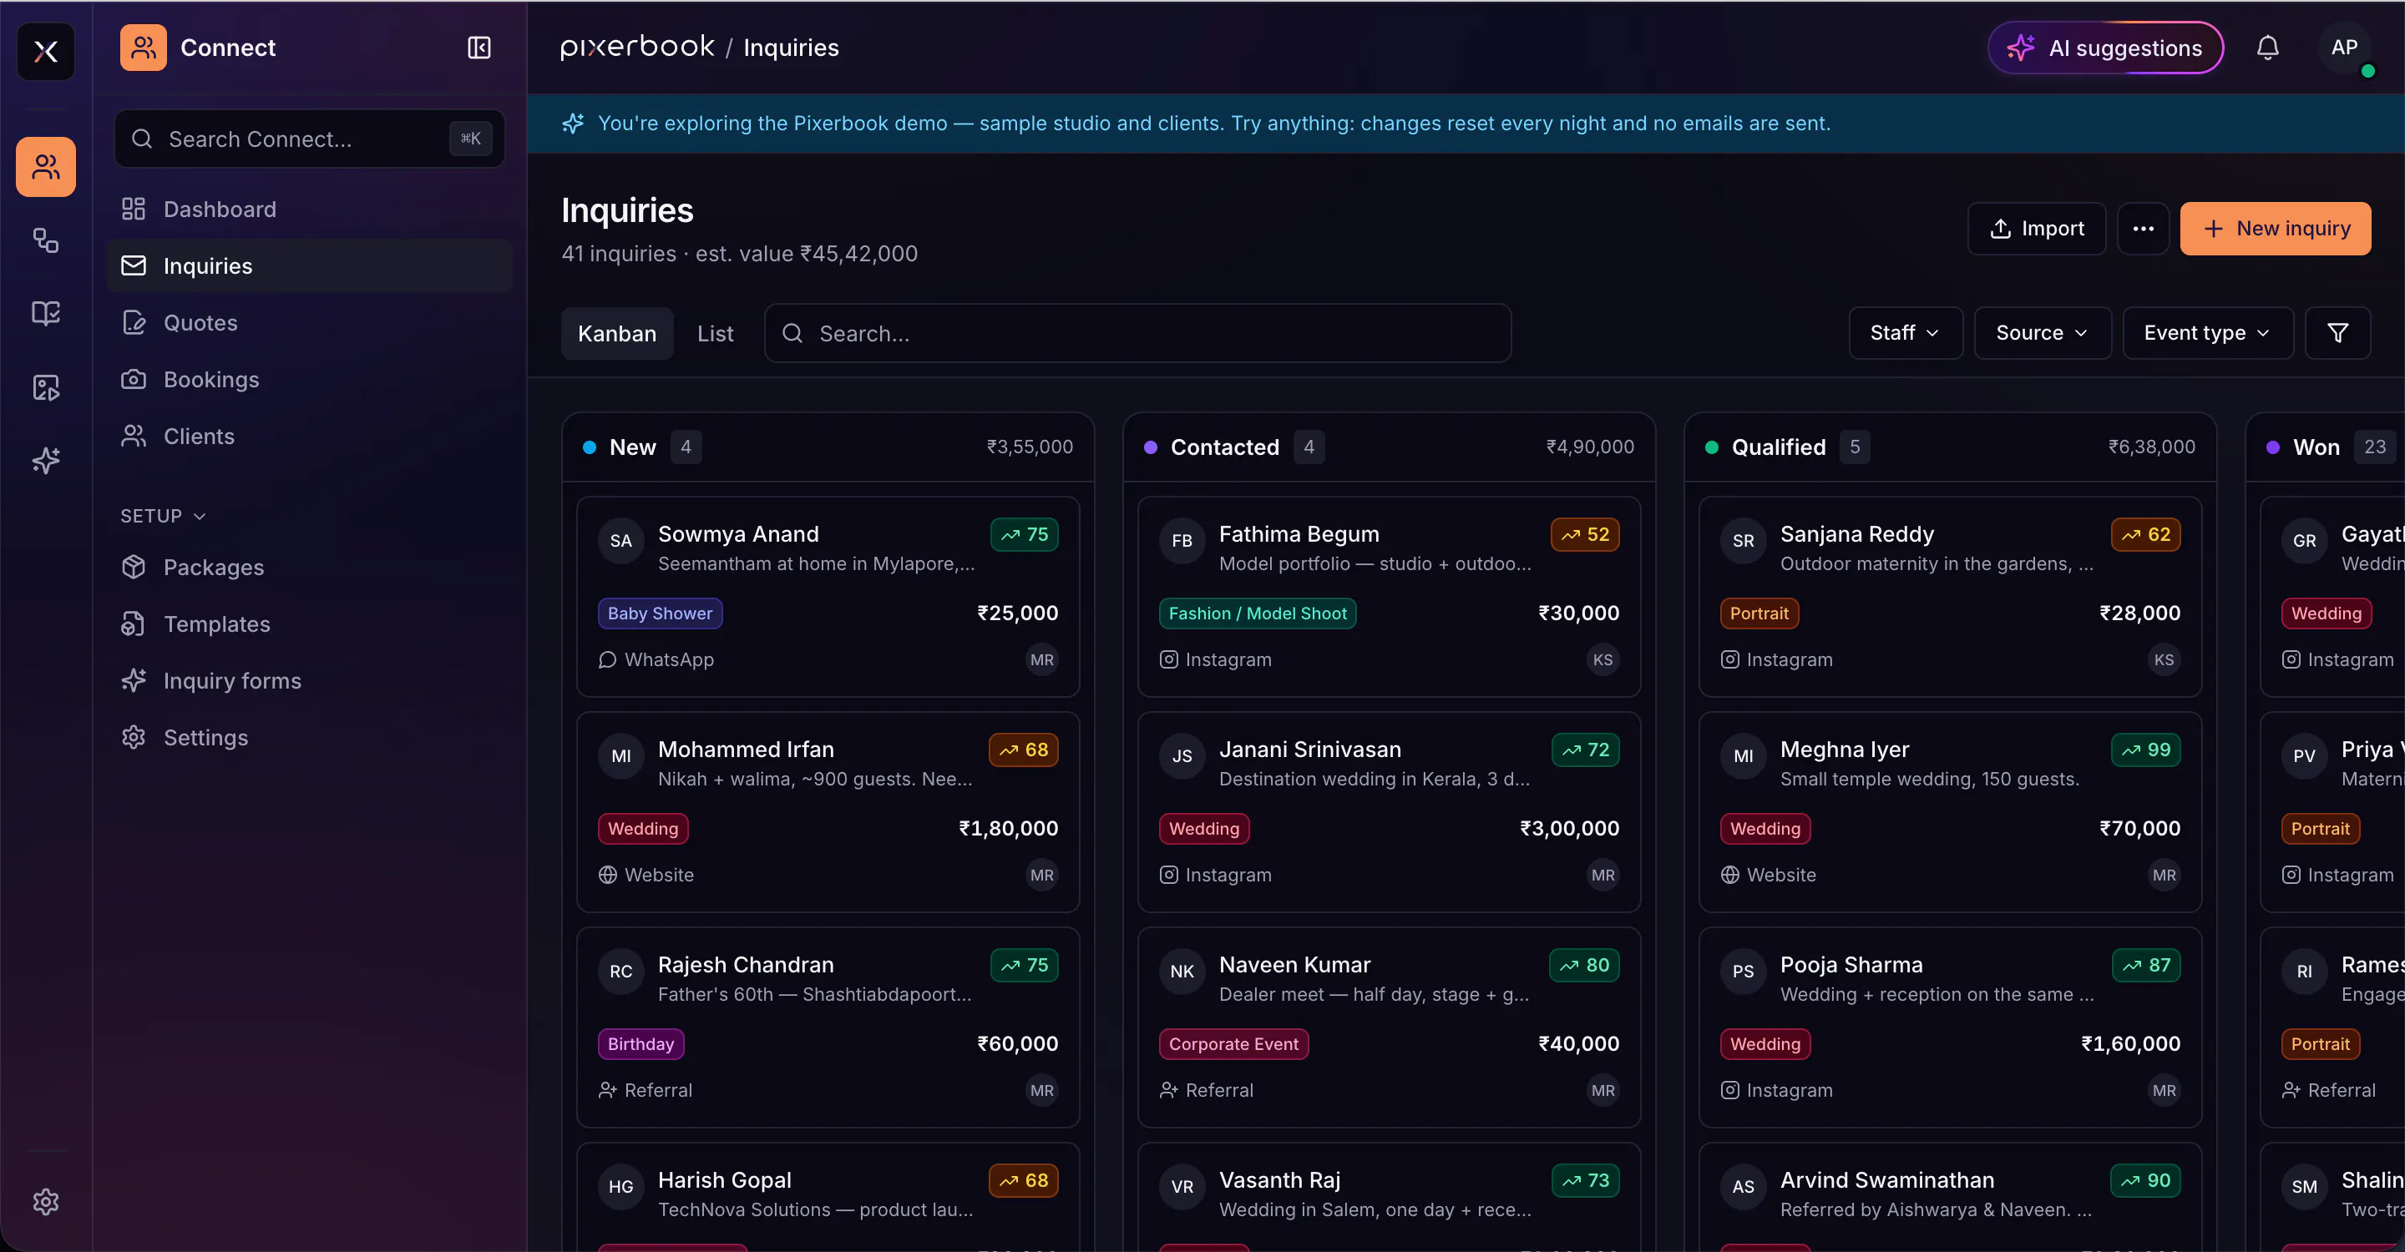2405x1252 pixels.
Task: Click the AI suggestions button
Action: (x=2105, y=48)
